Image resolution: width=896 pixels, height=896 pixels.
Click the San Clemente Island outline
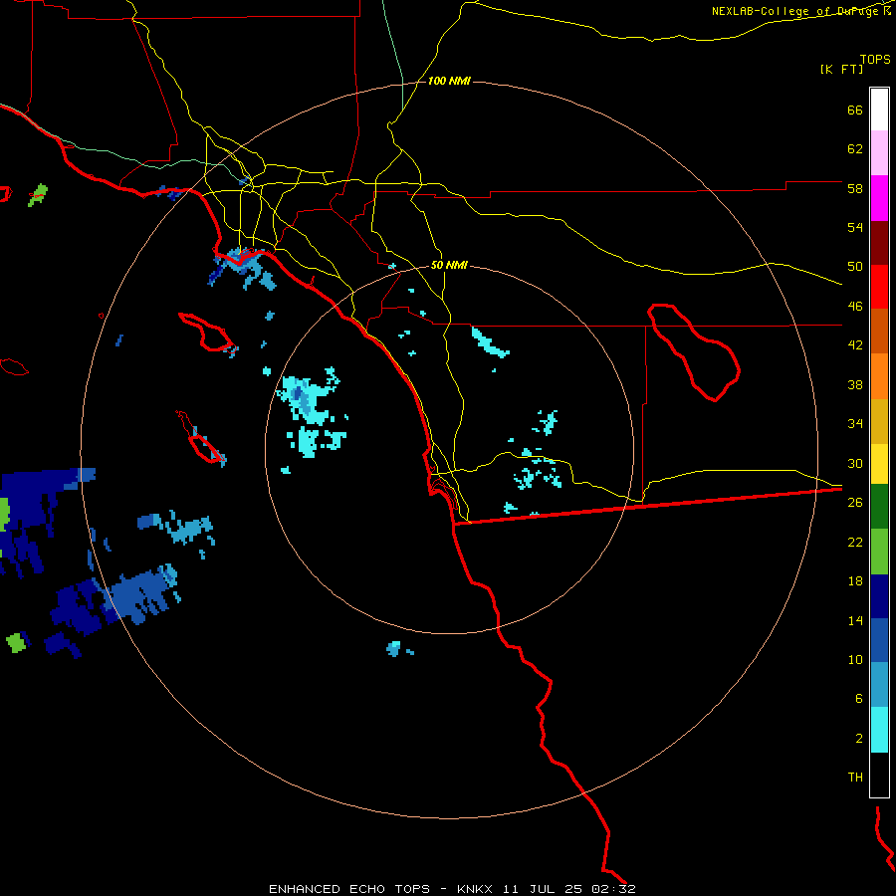(x=200, y=437)
